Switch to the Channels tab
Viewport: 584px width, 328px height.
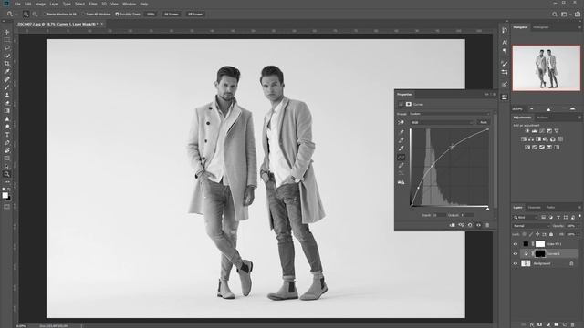pyautogui.click(x=534, y=207)
